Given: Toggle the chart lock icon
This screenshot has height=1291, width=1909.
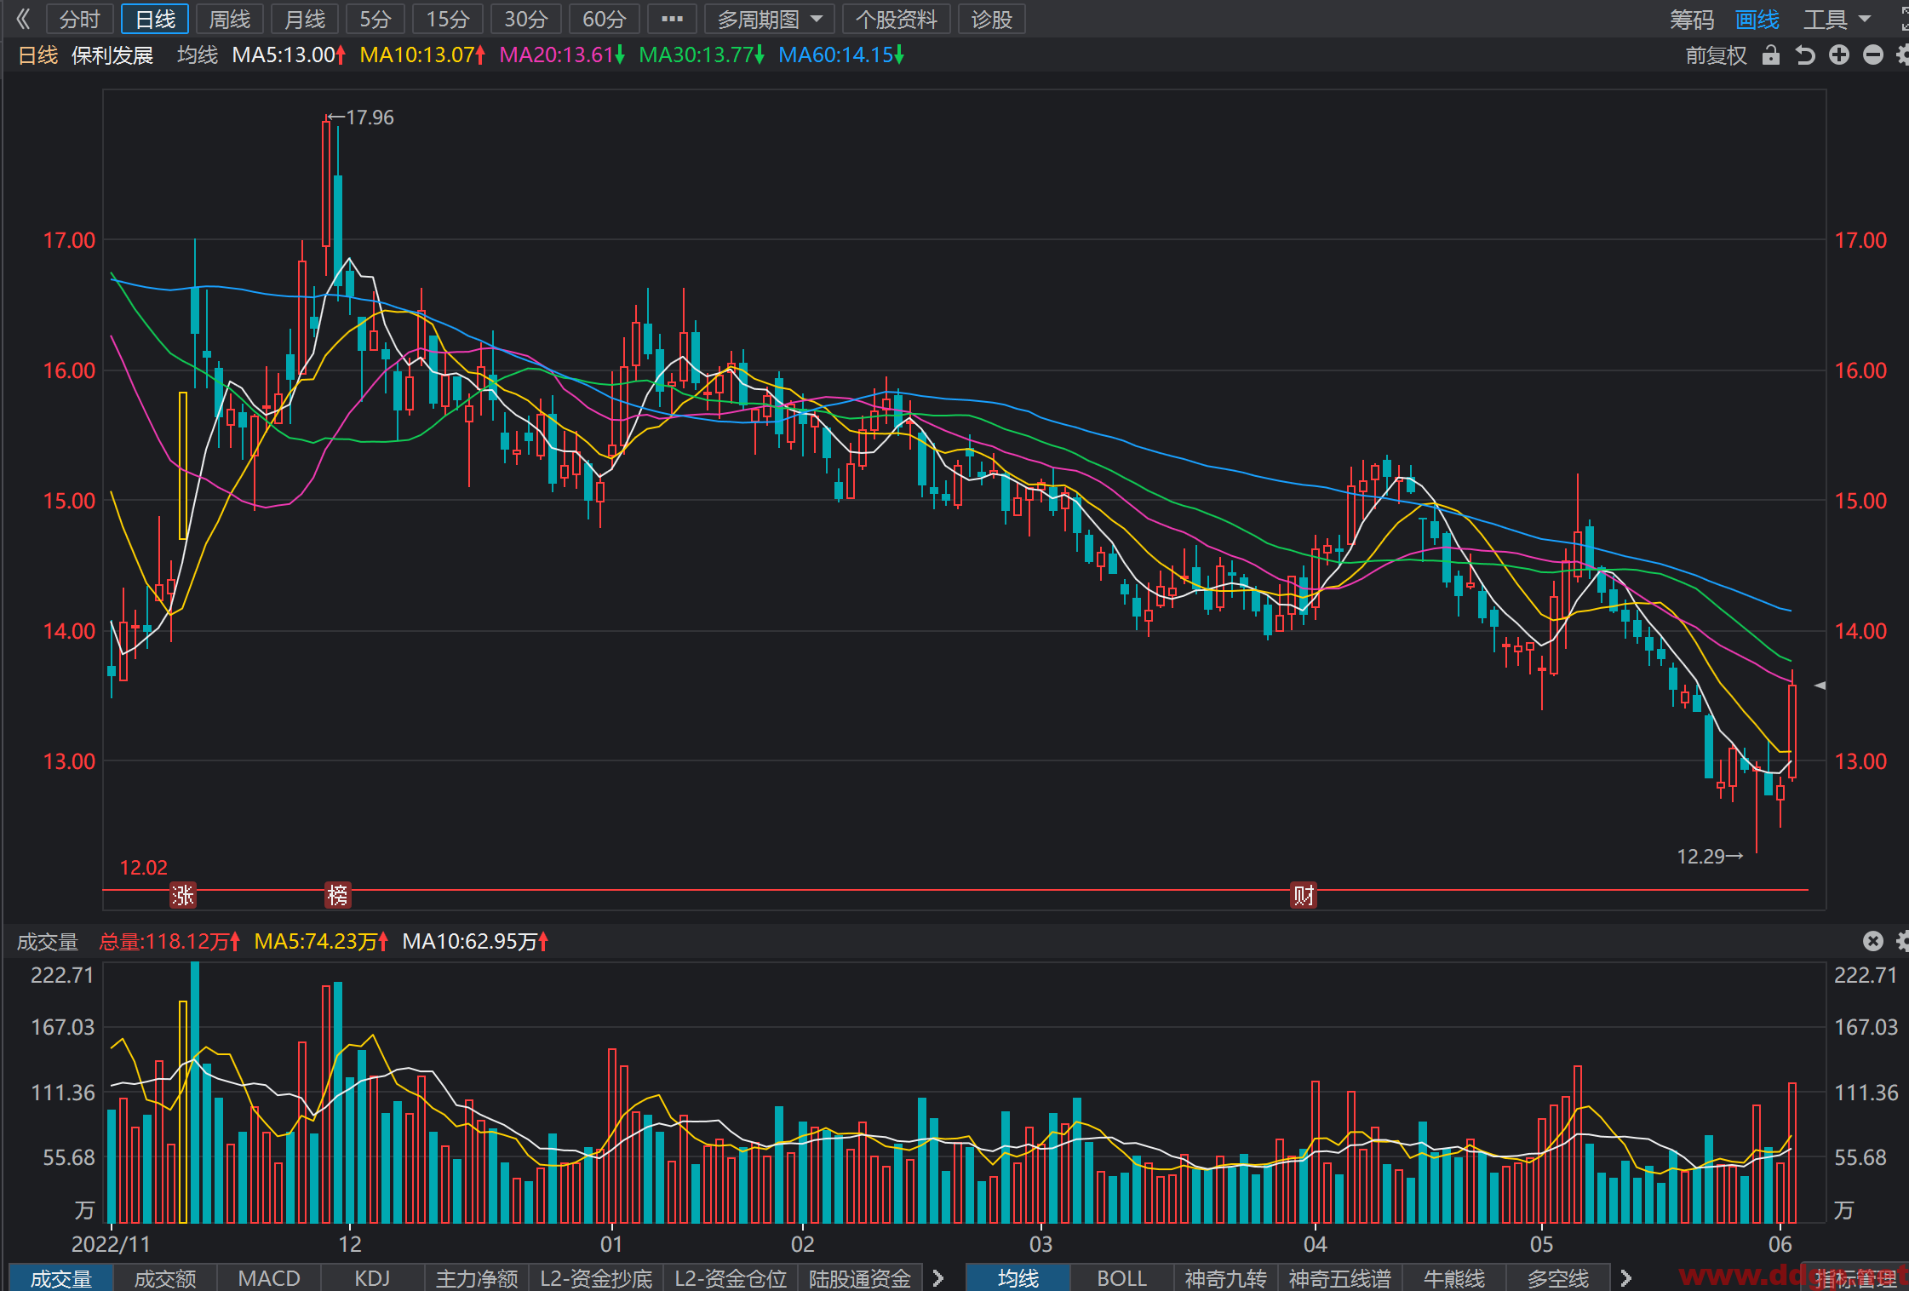Looking at the screenshot, I should (1771, 55).
